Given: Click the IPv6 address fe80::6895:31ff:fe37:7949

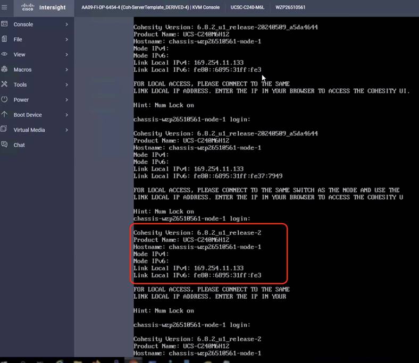Looking at the screenshot, I should coord(238,176).
